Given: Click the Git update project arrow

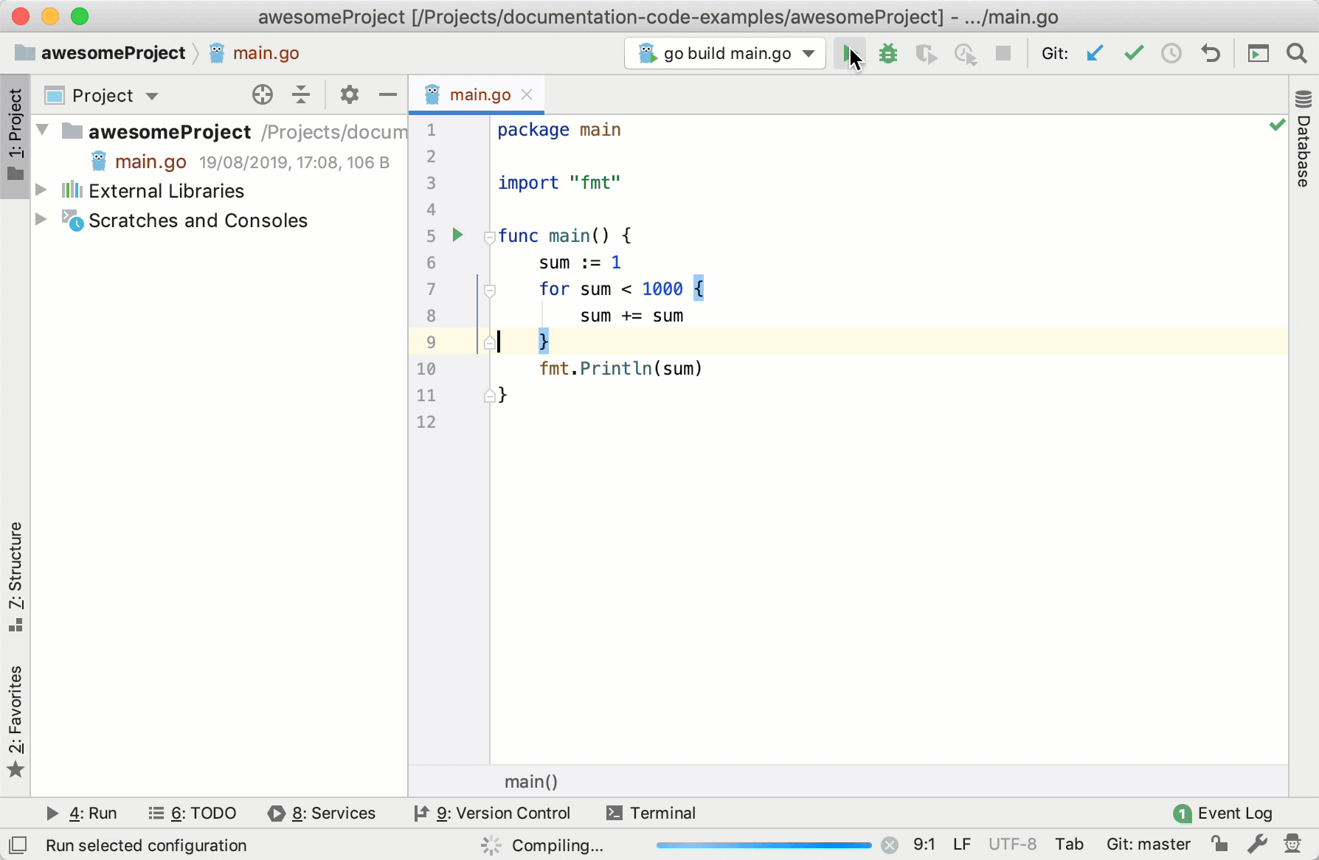Looking at the screenshot, I should [x=1095, y=54].
